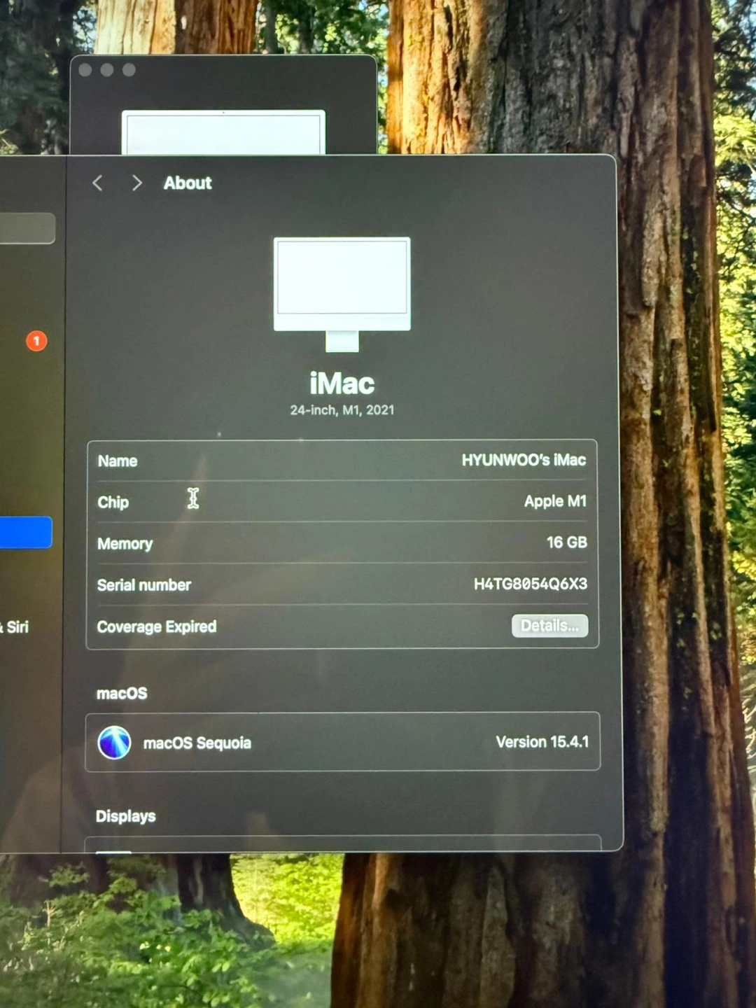
Task: Click the 24-inch, M1, 2021 subtitle
Action: point(342,410)
